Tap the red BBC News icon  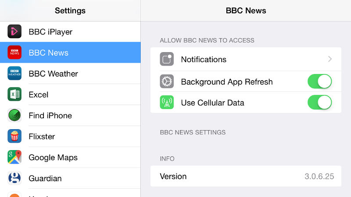pos(14,53)
